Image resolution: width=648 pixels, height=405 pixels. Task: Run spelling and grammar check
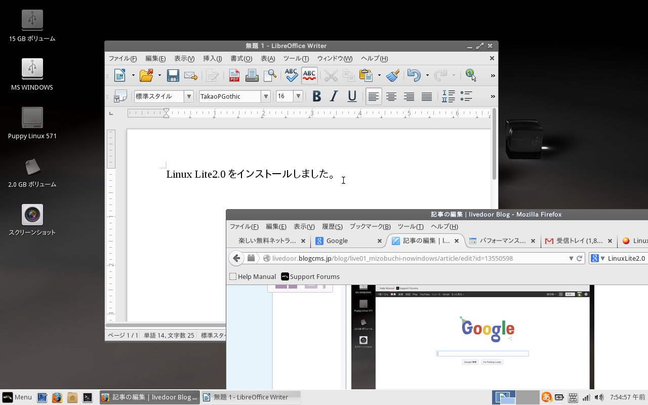(x=291, y=75)
